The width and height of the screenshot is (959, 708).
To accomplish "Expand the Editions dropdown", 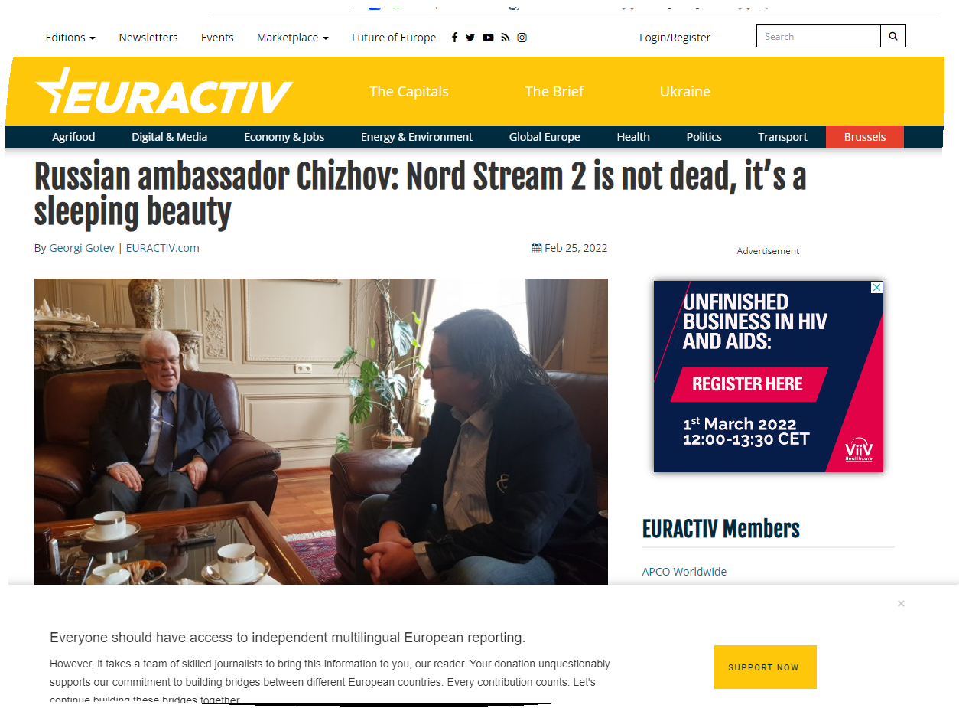I will click(x=70, y=38).
